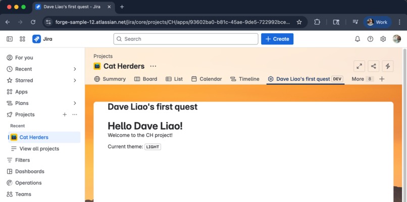407x202 pixels.
Task: Share the project using the share icon
Action: pyautogui.click(x=374, y=66)
